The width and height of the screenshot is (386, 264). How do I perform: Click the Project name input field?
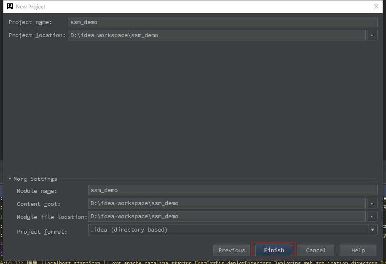point(222,22)
